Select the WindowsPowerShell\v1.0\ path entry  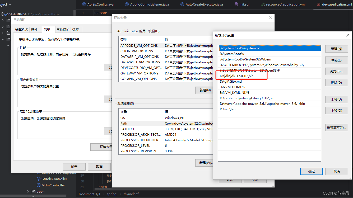point(270,65)
